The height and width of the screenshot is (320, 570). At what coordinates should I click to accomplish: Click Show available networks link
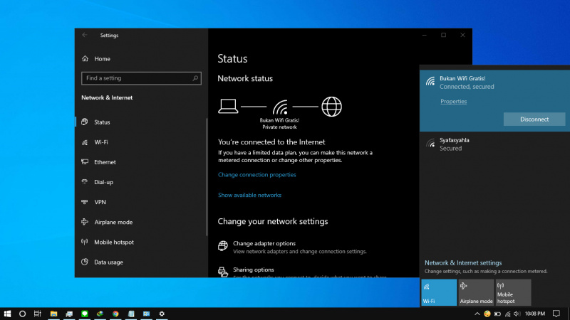tap(250, 195)
